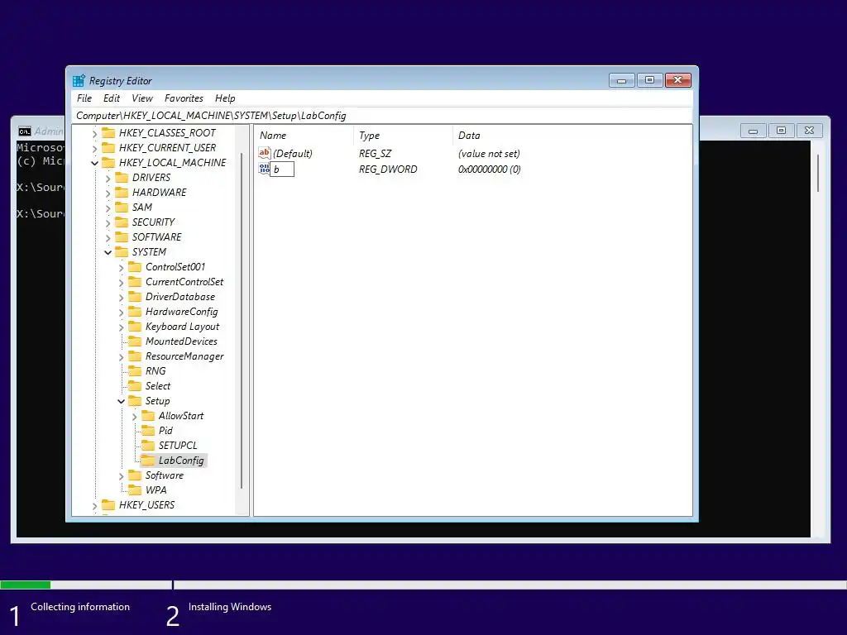Open the Edit menu
This screenshot has width=847, height=635.
point(112,98)
